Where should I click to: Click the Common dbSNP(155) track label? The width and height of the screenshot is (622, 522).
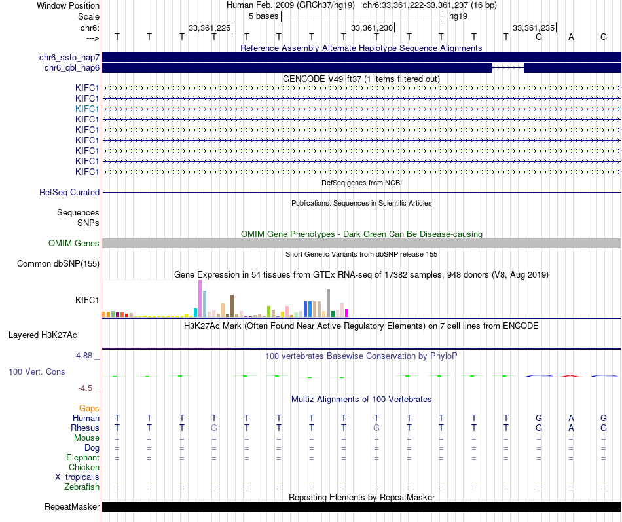(58, 263)
